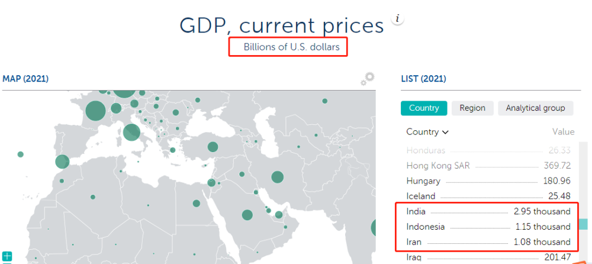Click the country list scrollbar thumb
The height and width of the screenshot is (264, 592).
tap(583, 224)
